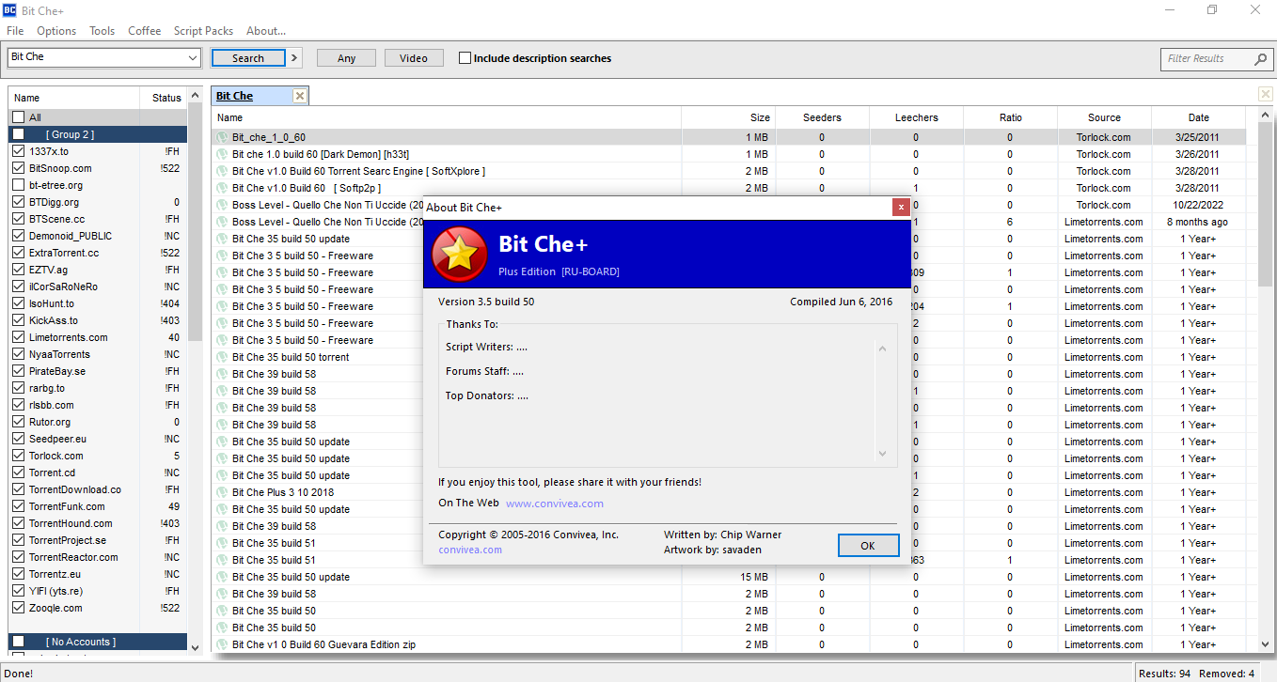
Task: Click the Search button
Action: click(248, 58)
